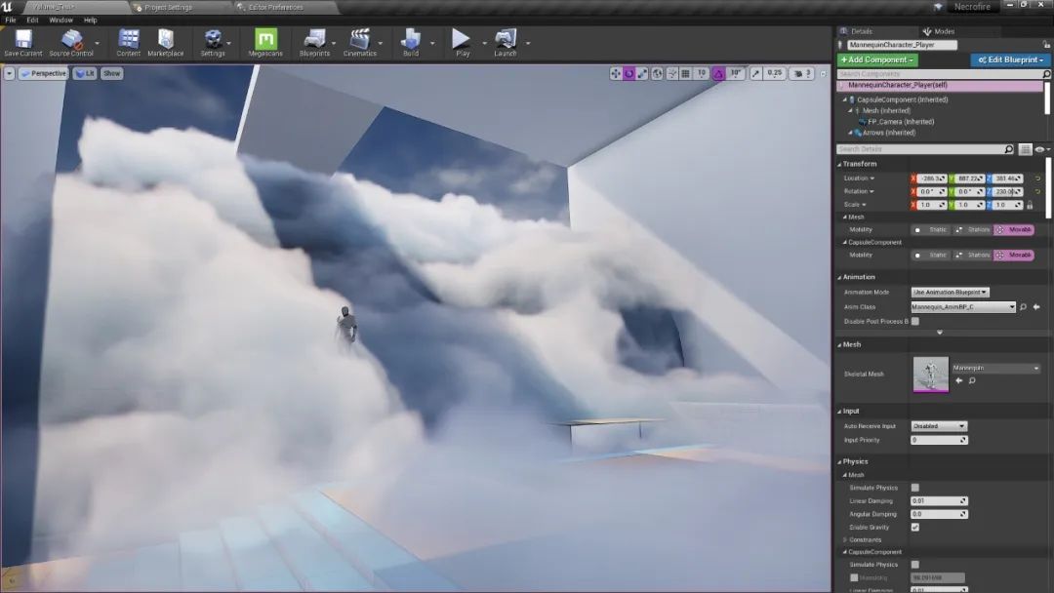Set Mesh Mobility to Static
Screen dimensions: 1054x593
coord(933,229)
